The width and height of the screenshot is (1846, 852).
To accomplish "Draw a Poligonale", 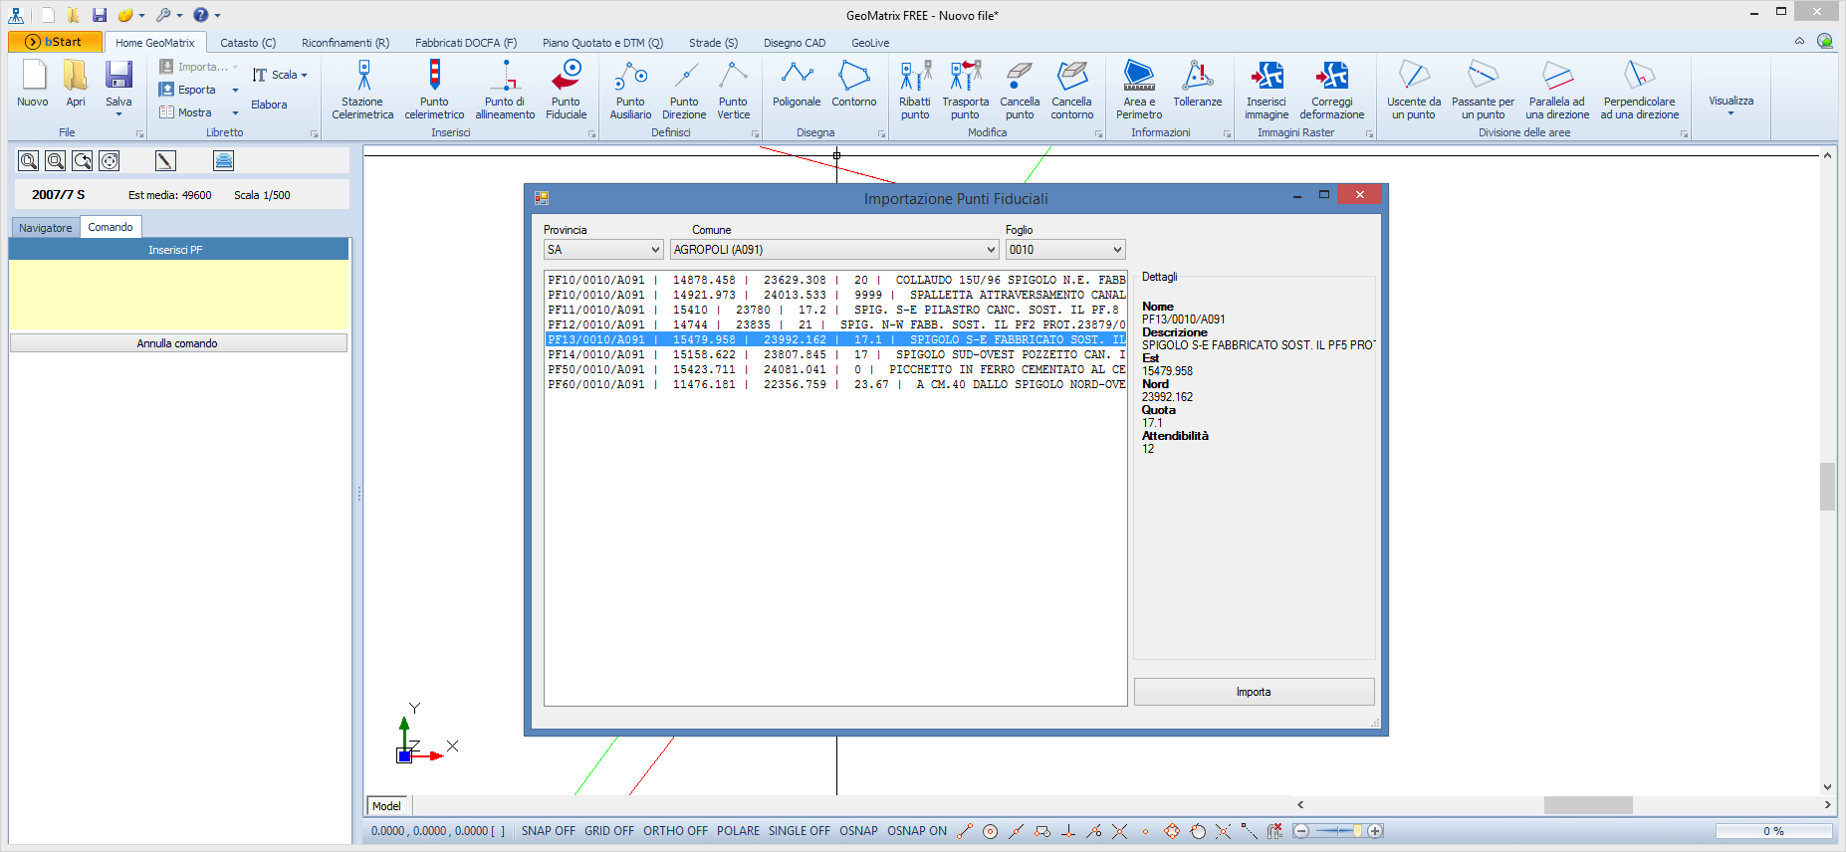I will (x=797, y=85).
